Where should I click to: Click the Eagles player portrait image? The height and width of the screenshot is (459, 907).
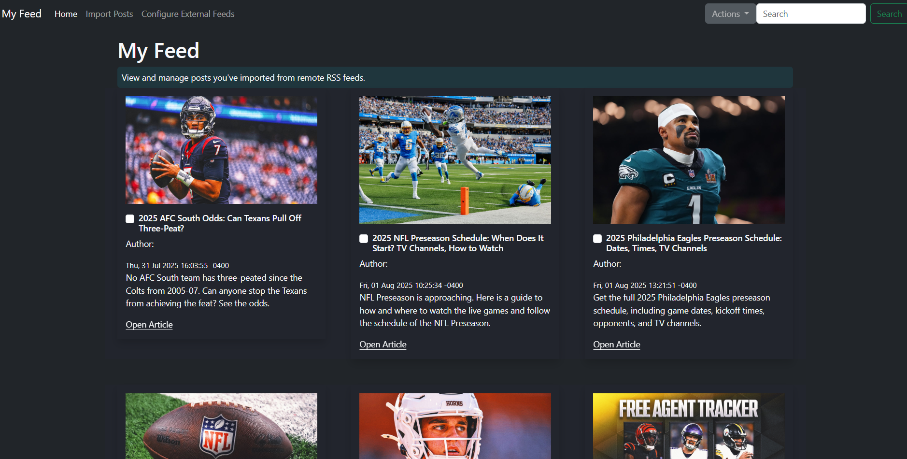point(689,160)
